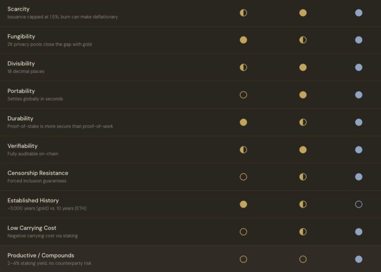Click the "Settles globally in seconds" description
This screenshot has height=272, width=381.
point(35,99)
